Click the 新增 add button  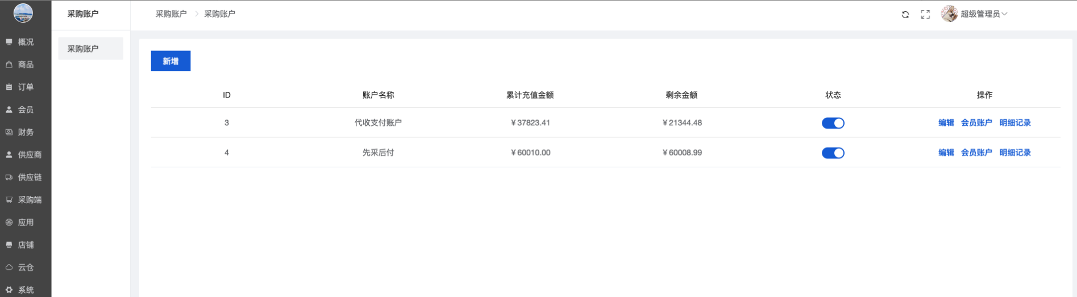171,61
